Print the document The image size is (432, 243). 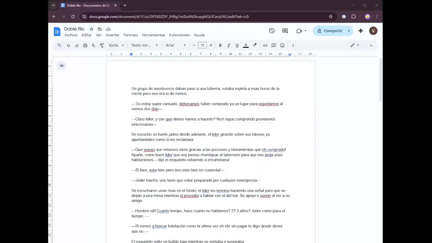coord(85,45)
